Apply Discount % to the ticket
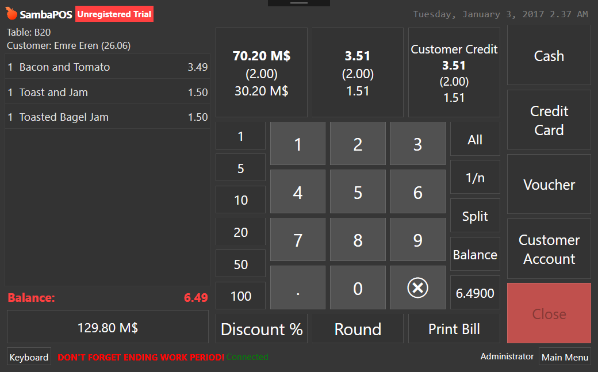 click(262, 329)
